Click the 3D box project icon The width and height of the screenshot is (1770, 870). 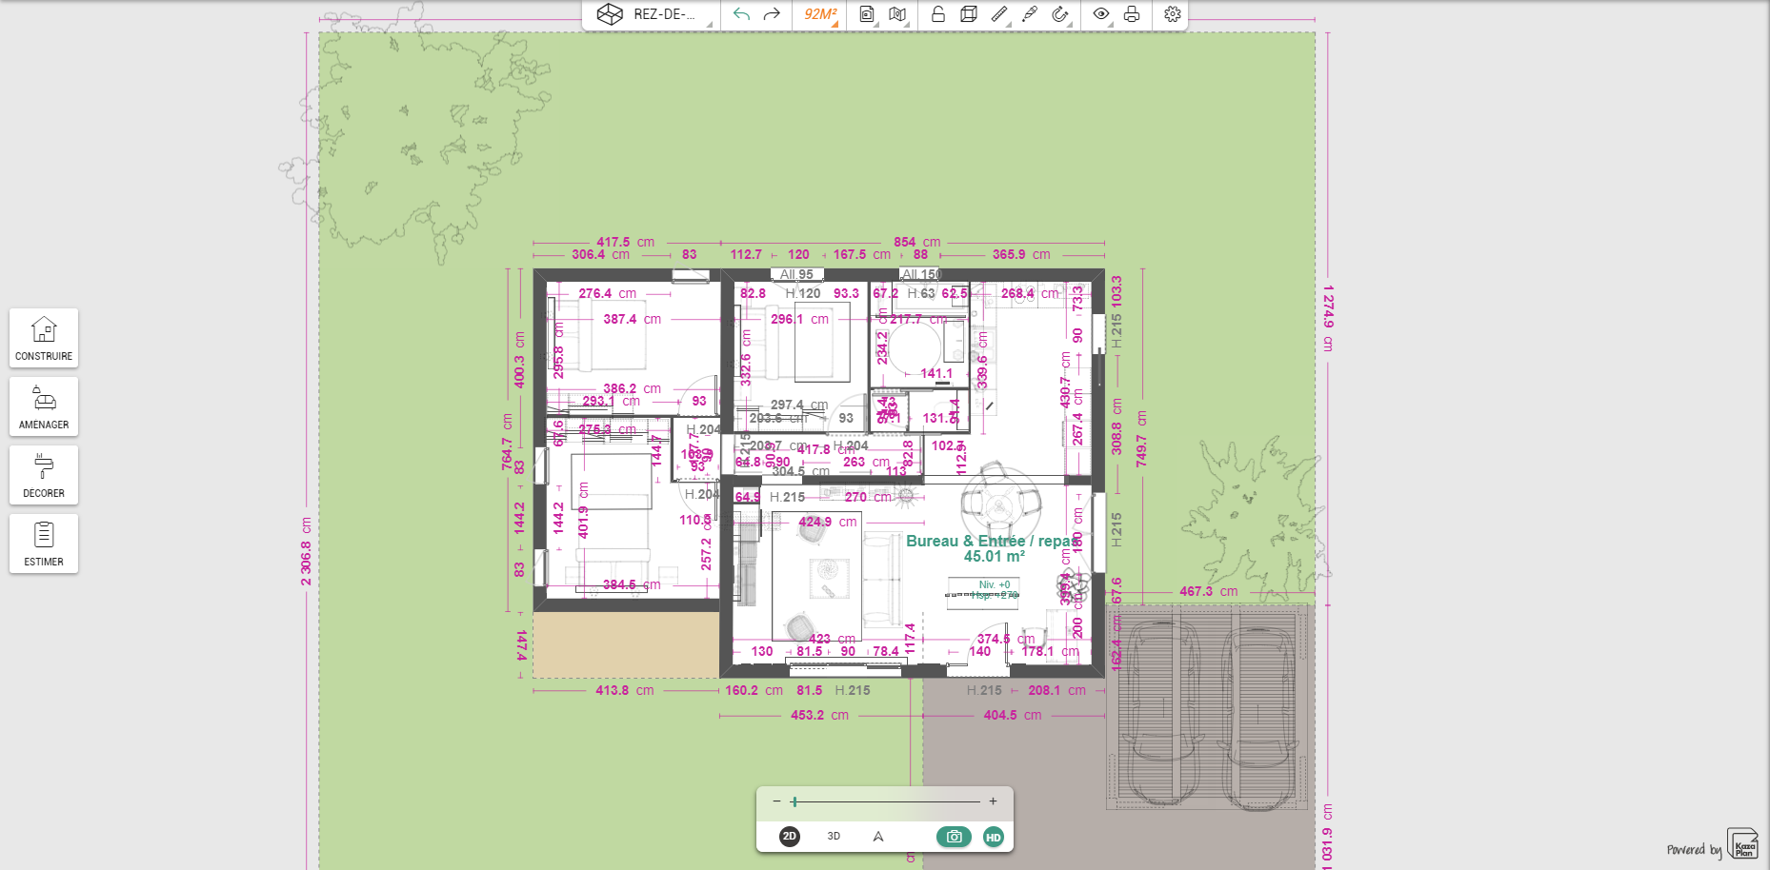(x=610, y=14)
